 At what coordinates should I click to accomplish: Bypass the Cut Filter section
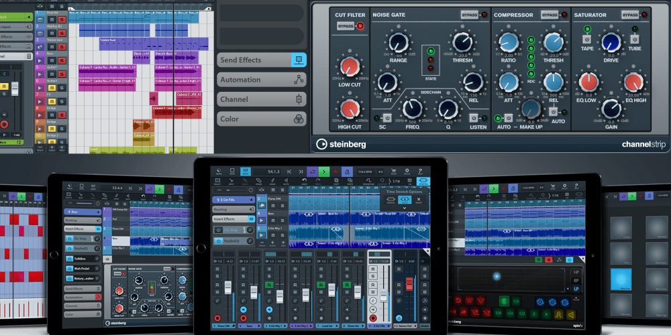pyautogui.click(x=346, y=26)
